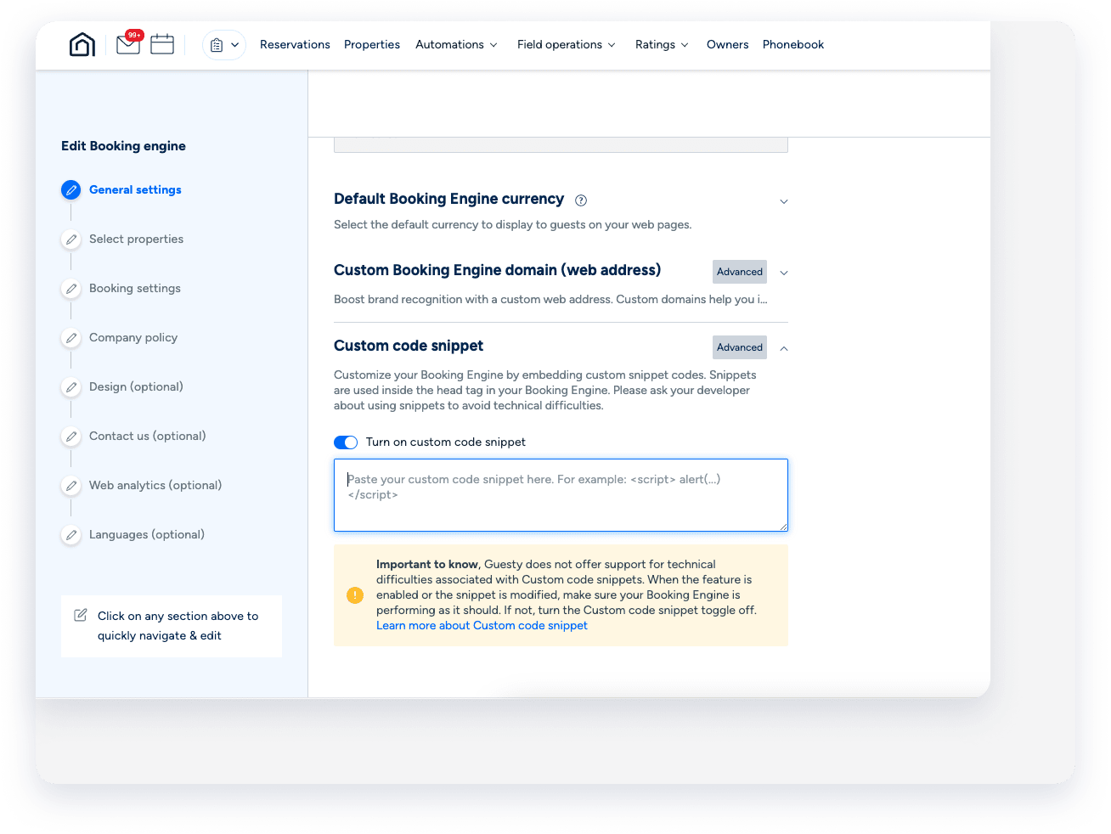Navigate to Booking settings section
This screenshot has height=834, width=1111.
[135, 288]
